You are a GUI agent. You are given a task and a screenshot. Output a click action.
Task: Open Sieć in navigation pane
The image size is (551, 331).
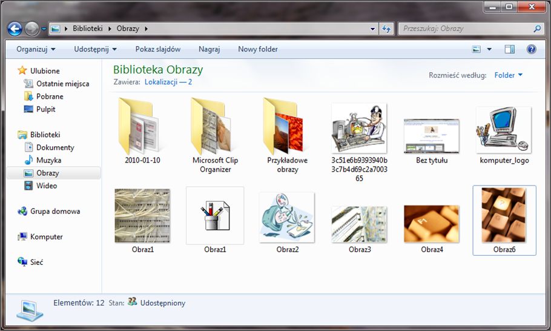36,262
